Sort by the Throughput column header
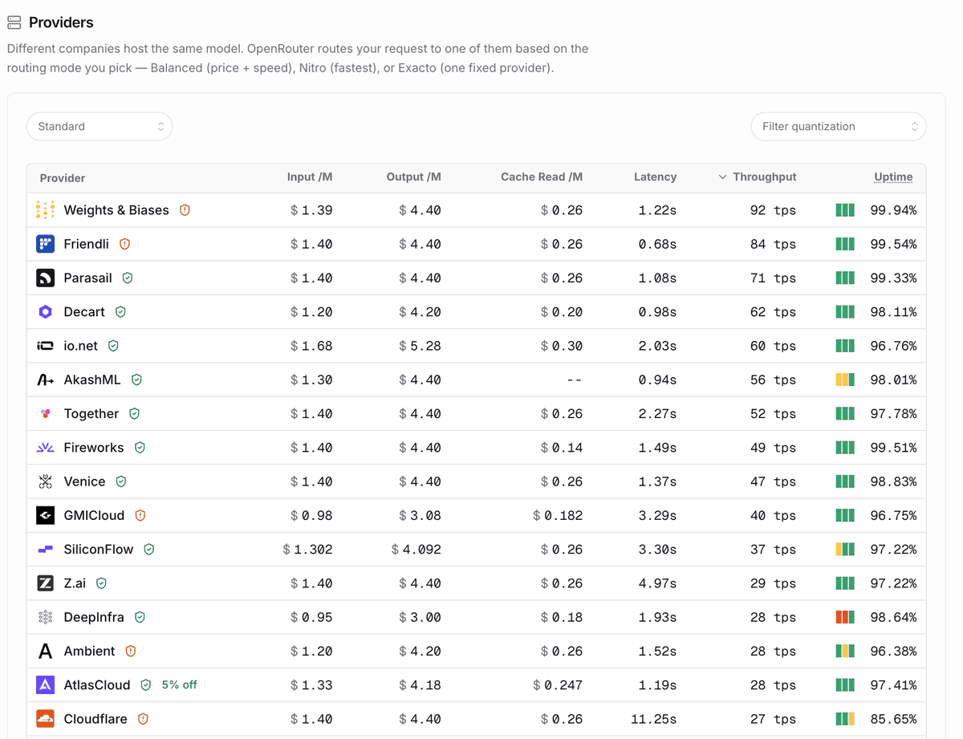The height and width of the screenshot is (739, 963). click(x=757, y=177)
